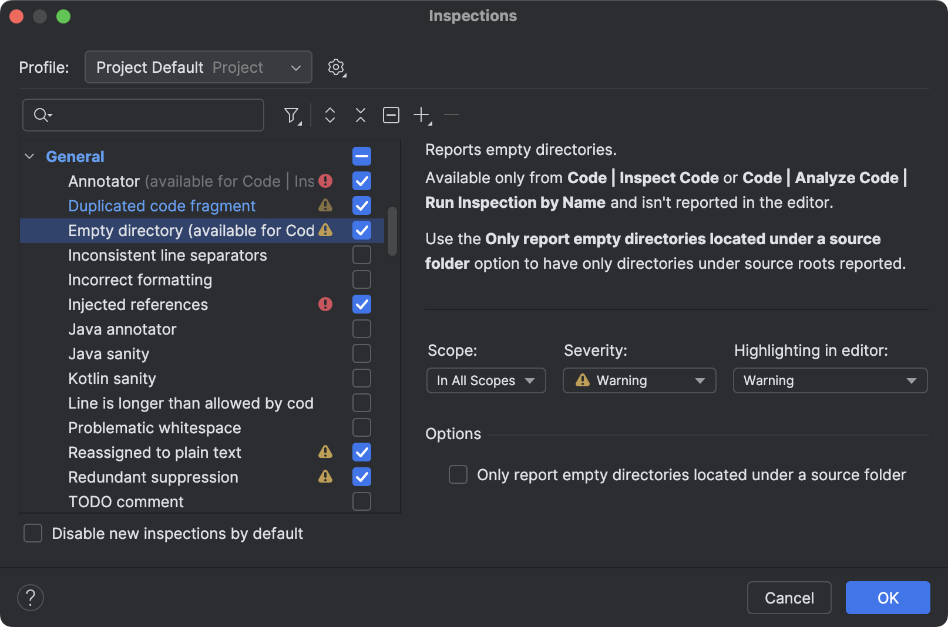
Task: Open the Scope dropdown showing In All Scopes
Action: [486, 380]
